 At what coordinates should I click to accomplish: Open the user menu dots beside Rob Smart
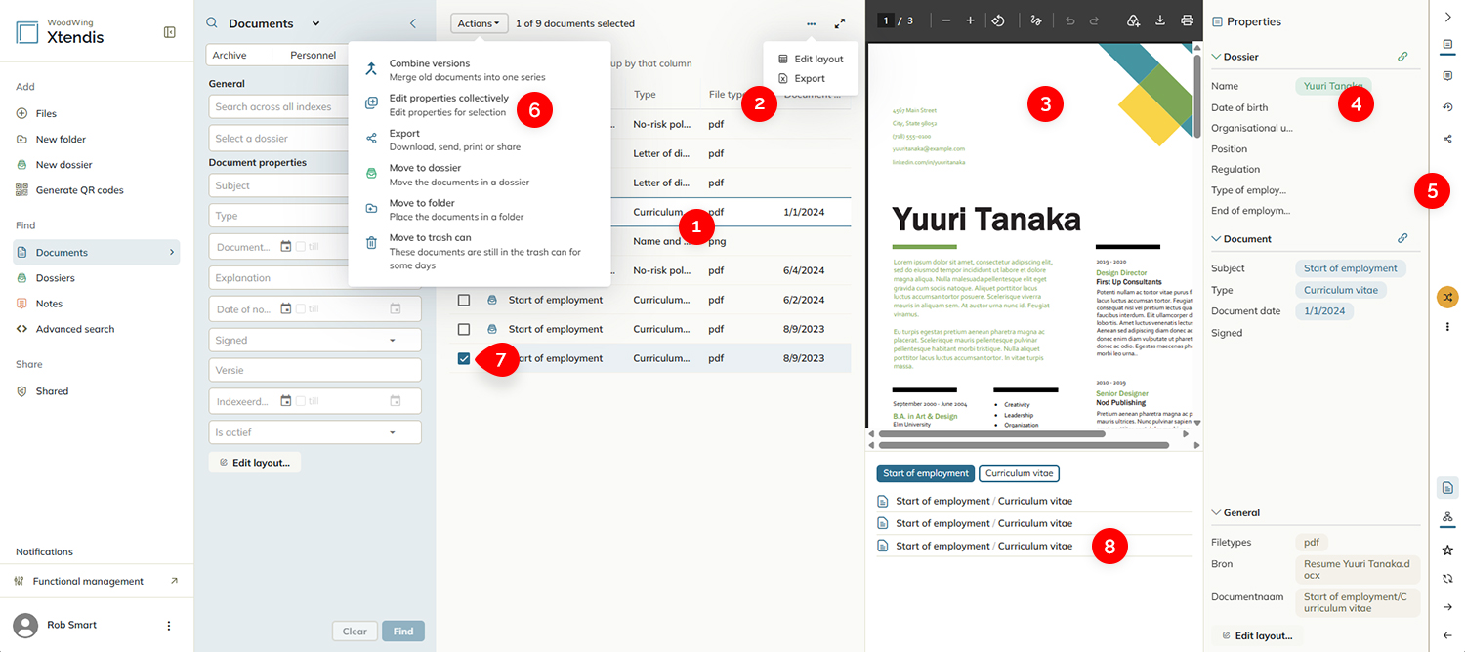click(168, 625)
